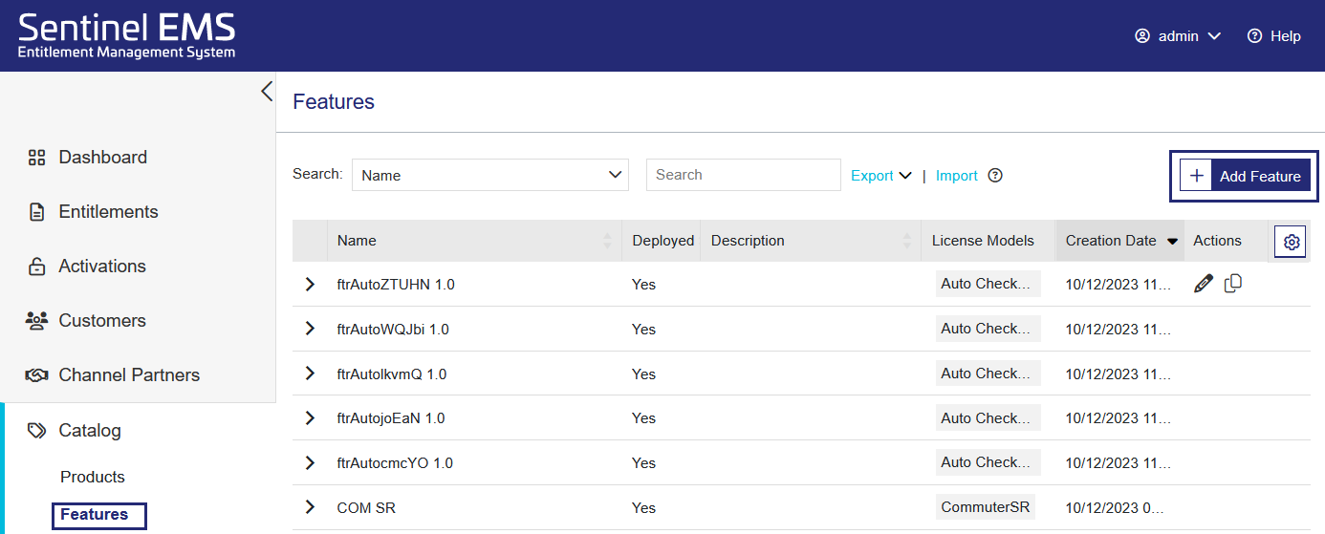Open Channel Partners from the sidebar

coord(129,375)
